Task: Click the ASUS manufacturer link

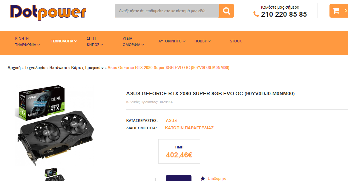Action: coord(171,120)
